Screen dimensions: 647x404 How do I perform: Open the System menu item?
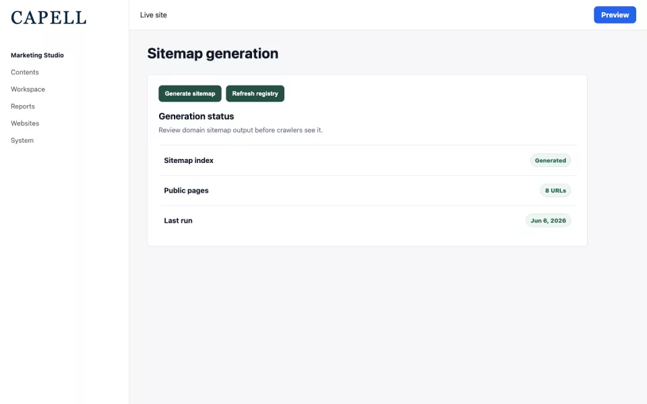(22, 141)
